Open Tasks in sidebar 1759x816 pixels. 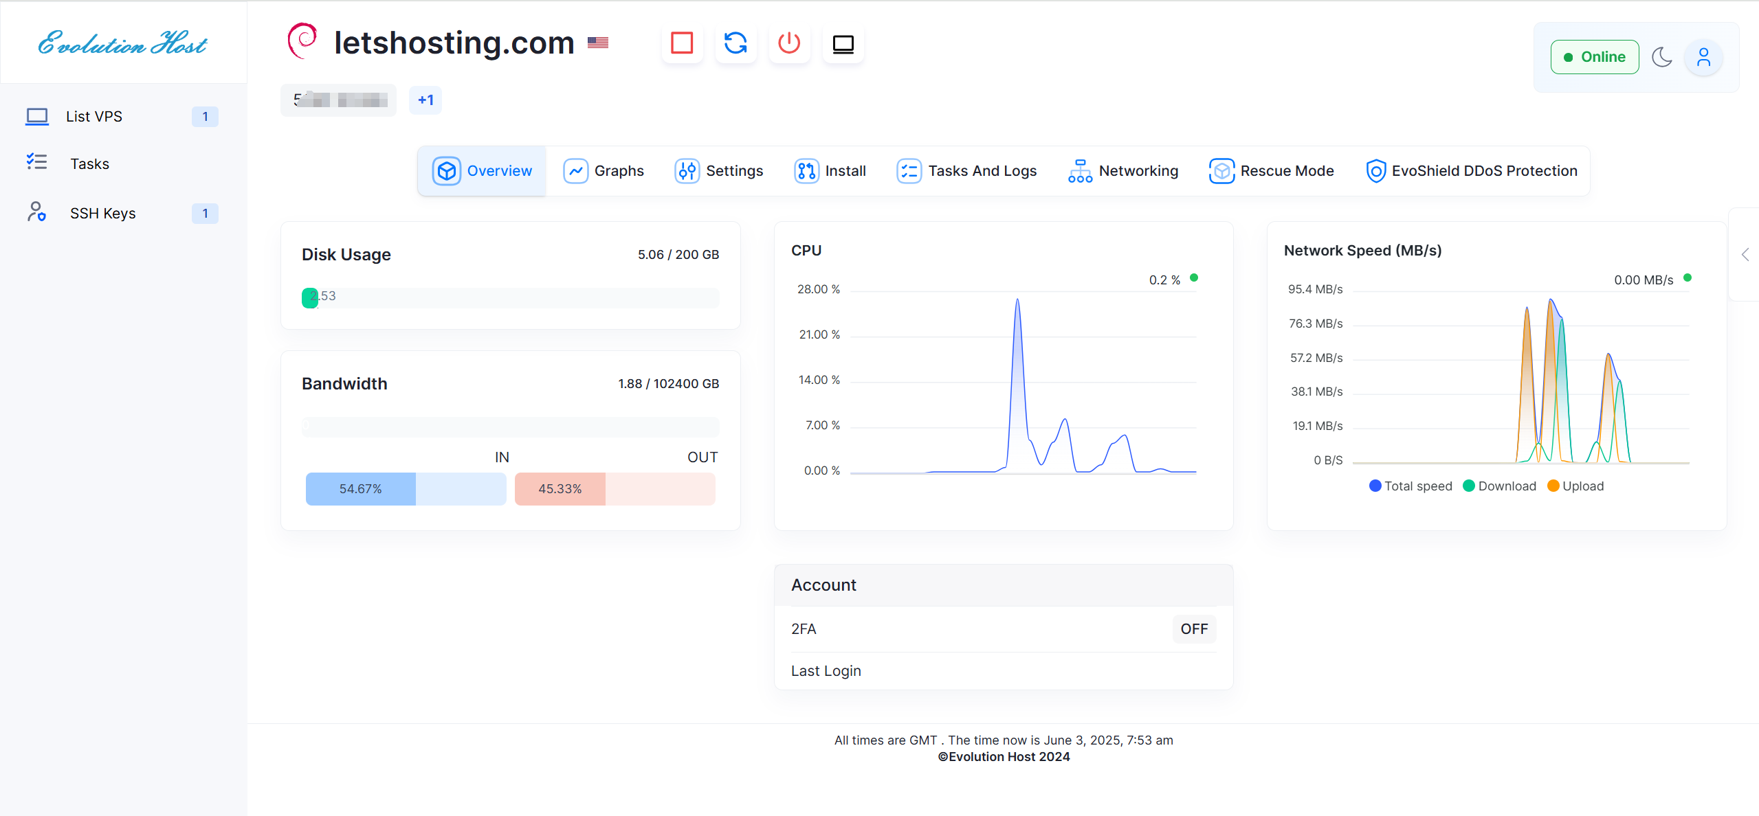pyautogui.click(x=122, y=163)
